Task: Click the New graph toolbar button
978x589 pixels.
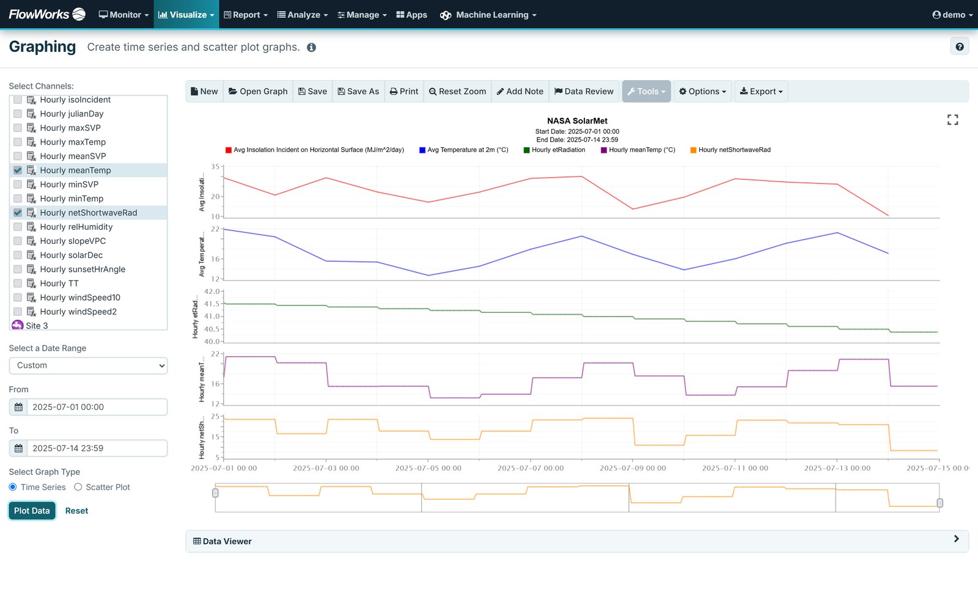Action: tap(204, 92)
